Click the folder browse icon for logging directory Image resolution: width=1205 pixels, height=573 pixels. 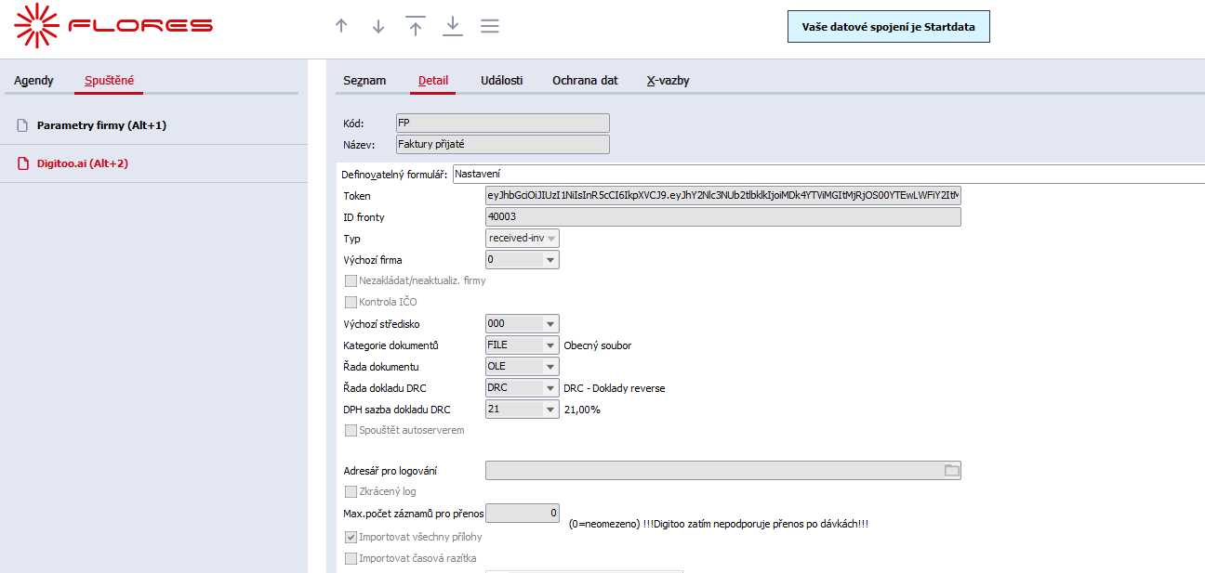951,471
